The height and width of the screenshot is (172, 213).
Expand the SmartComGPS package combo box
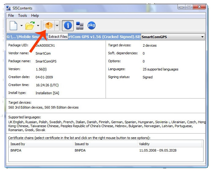pos(173,37)
